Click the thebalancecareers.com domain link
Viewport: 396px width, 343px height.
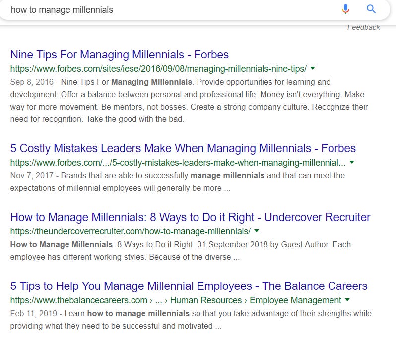tap(79, 300)
